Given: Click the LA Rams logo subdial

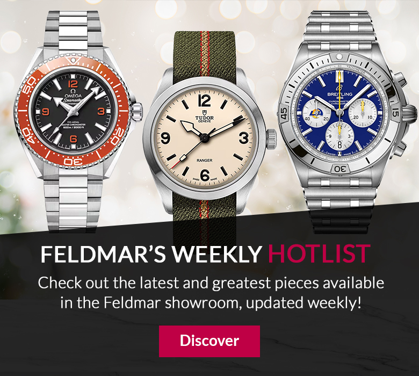Looking at the screenshot, I should [317, 112].
